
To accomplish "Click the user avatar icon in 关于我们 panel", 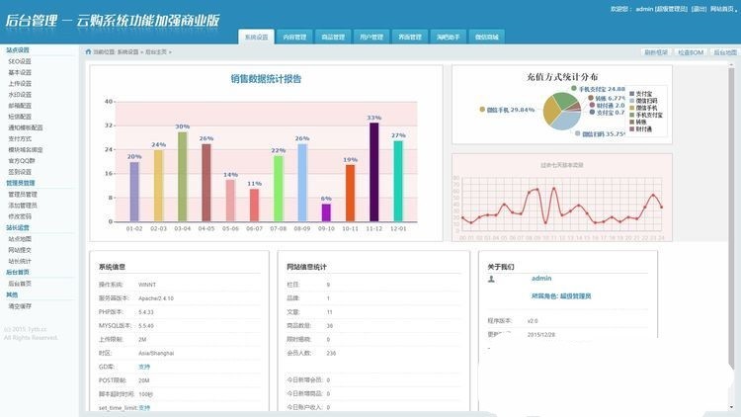I will tap(491, 279).
